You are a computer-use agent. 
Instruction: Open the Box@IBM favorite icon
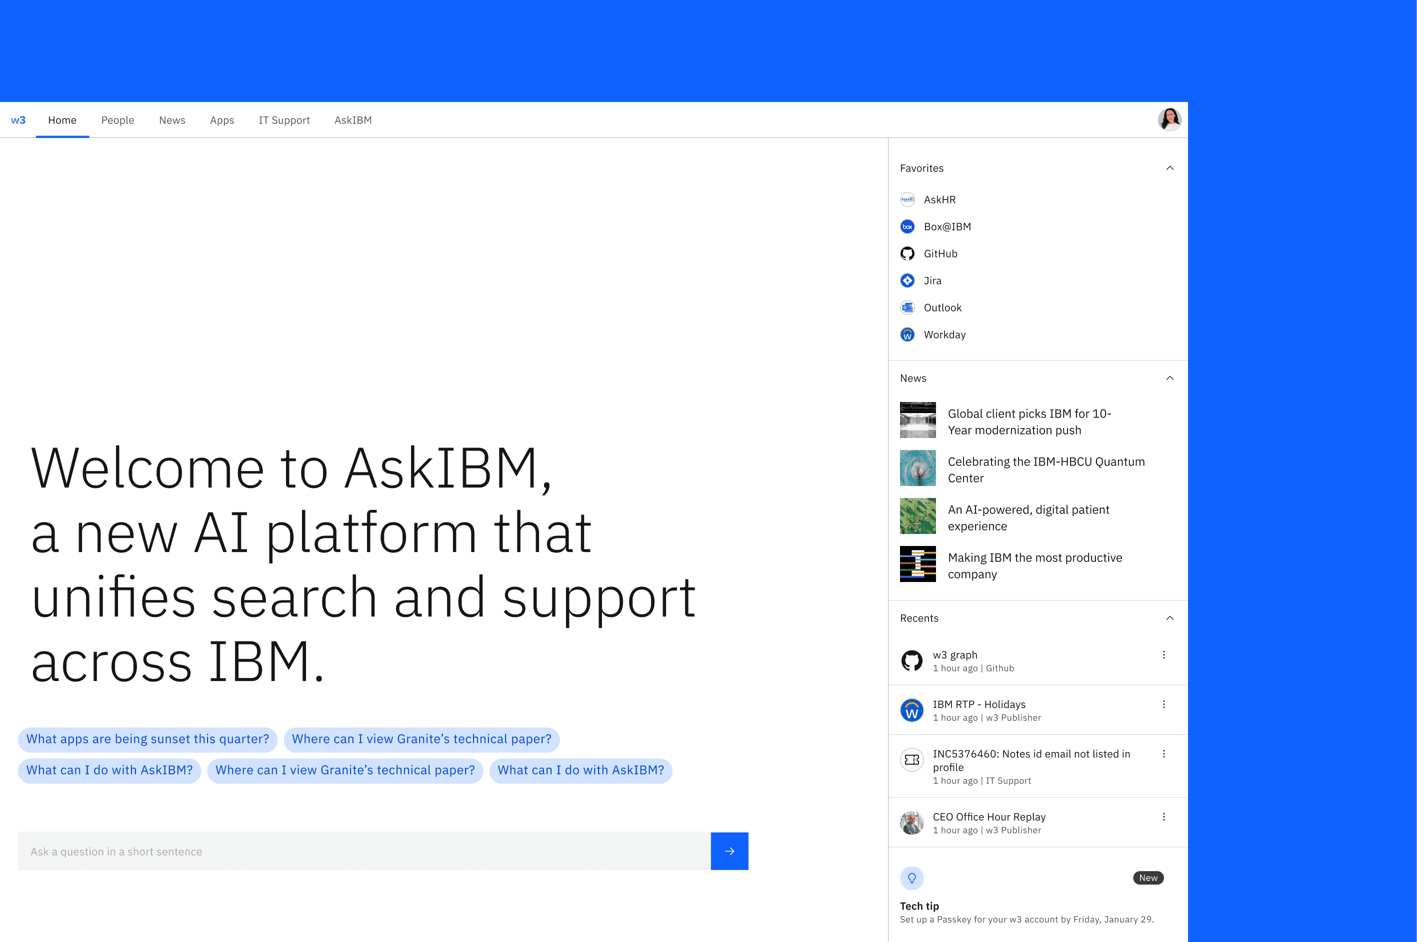point(907,226)
